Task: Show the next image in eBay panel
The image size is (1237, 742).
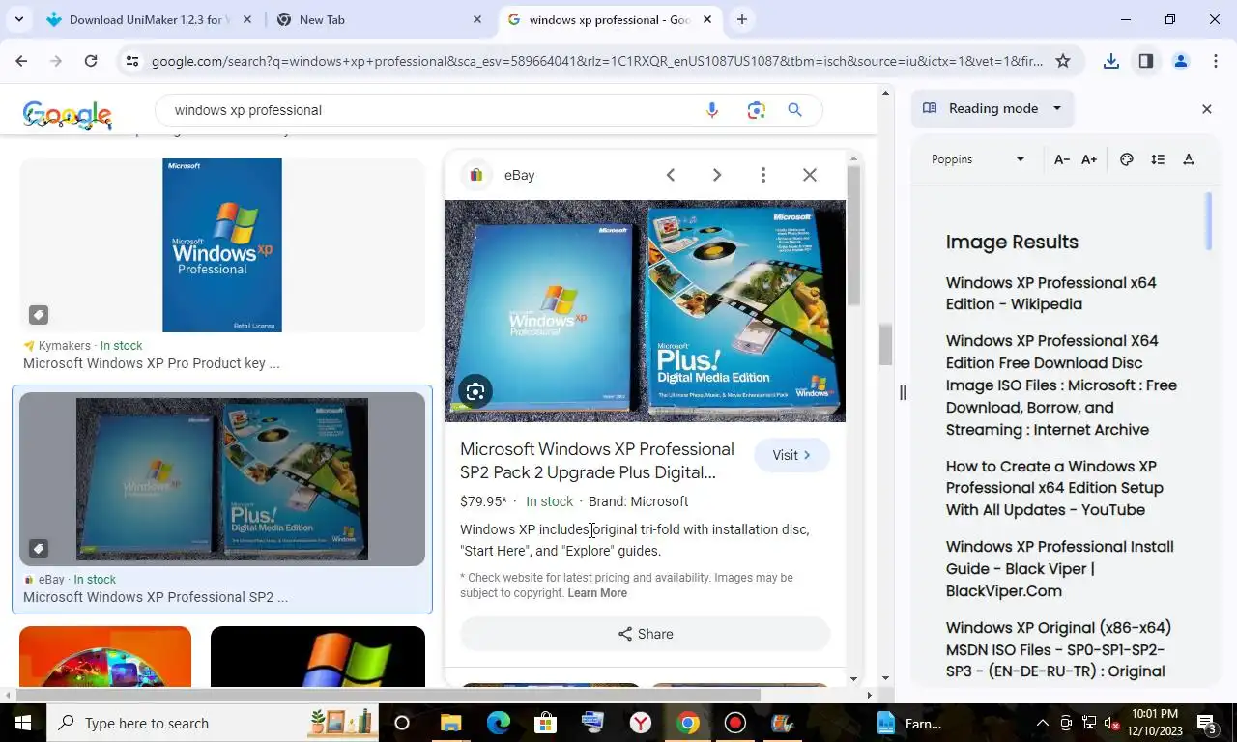Action: tap(717, 175)
